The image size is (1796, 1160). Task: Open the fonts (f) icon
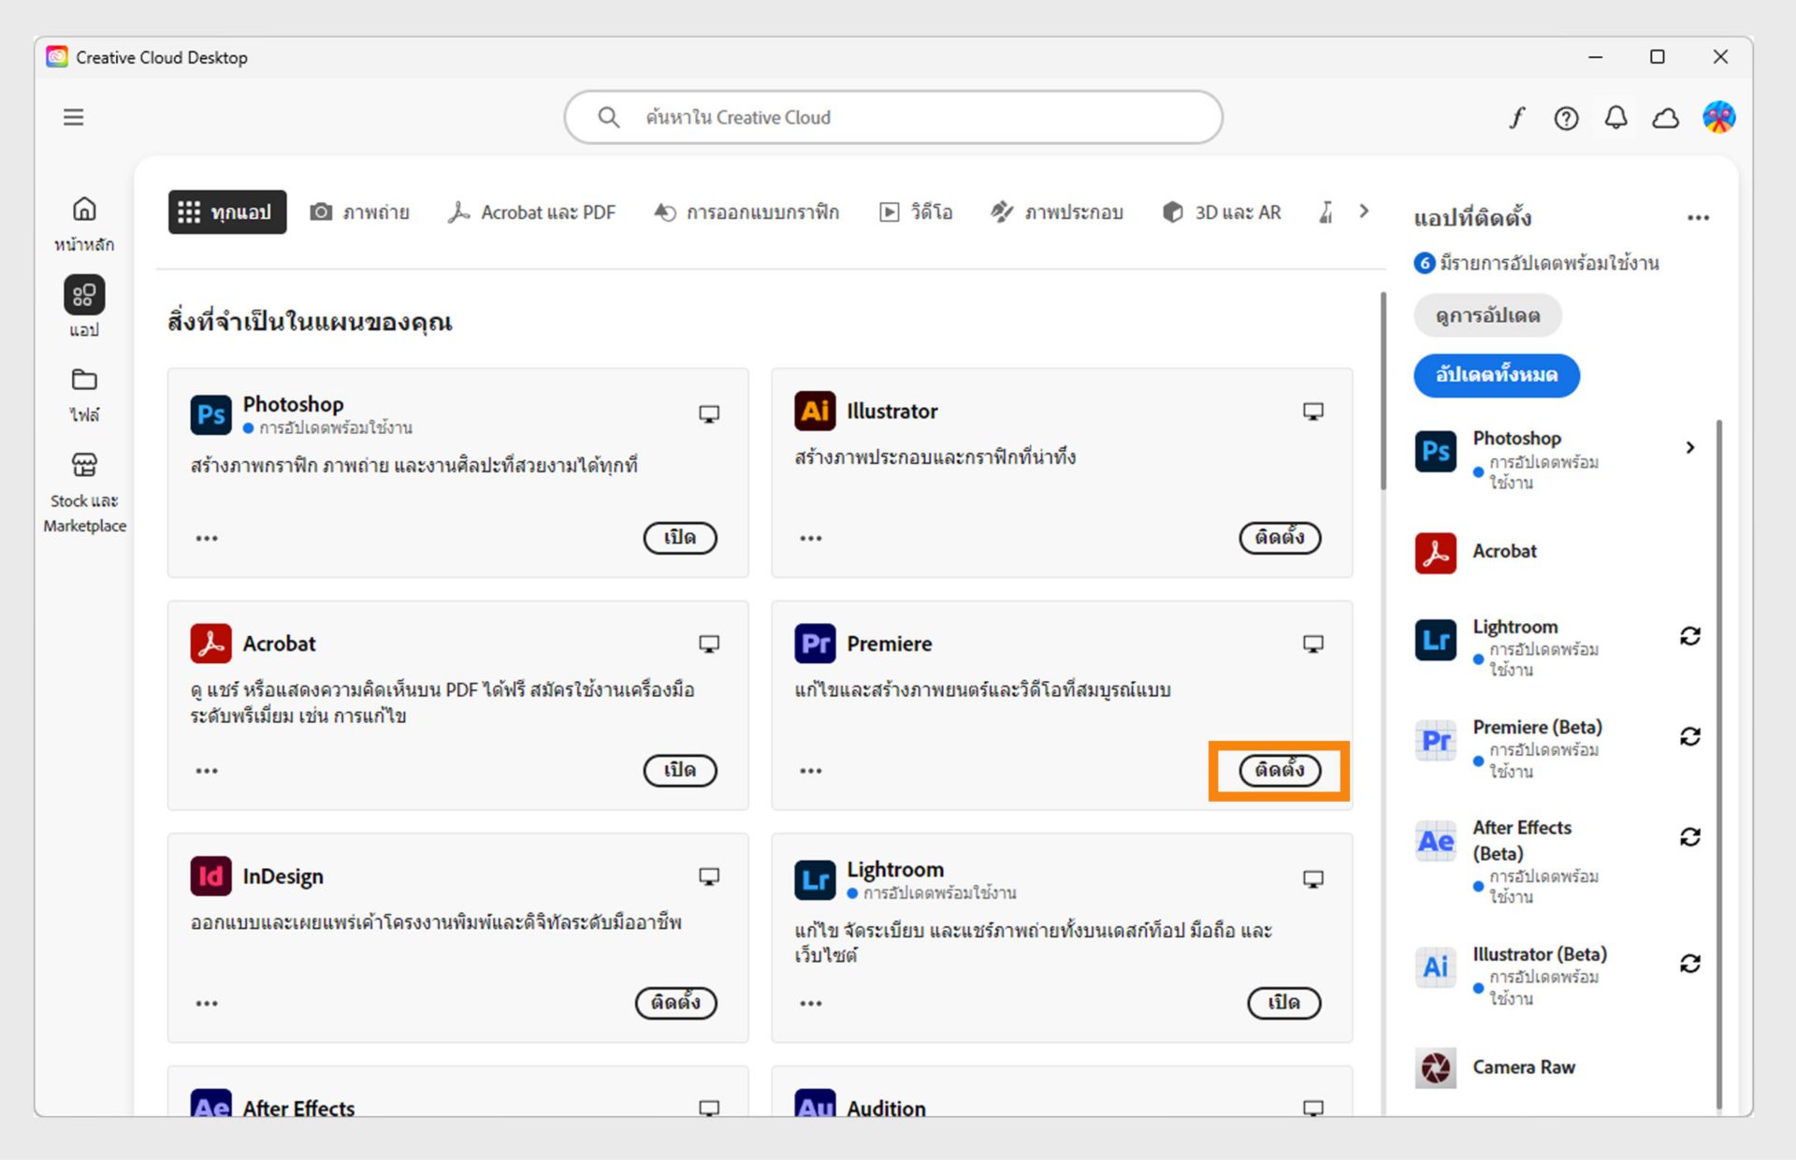[1516, 118]
